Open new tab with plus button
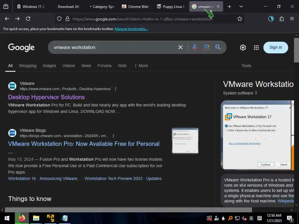The height and width of the screenshot is (224, 299). click(230, 7)
